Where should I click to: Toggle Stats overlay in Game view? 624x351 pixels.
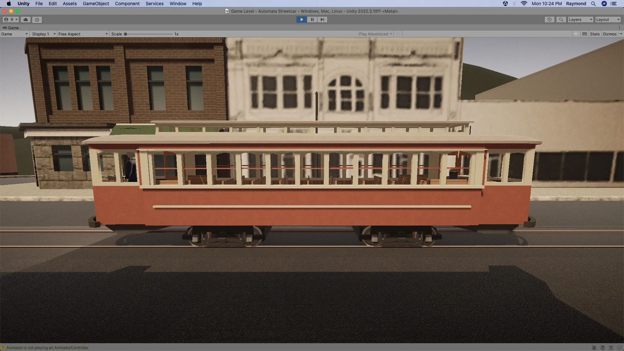coord(595,34)
